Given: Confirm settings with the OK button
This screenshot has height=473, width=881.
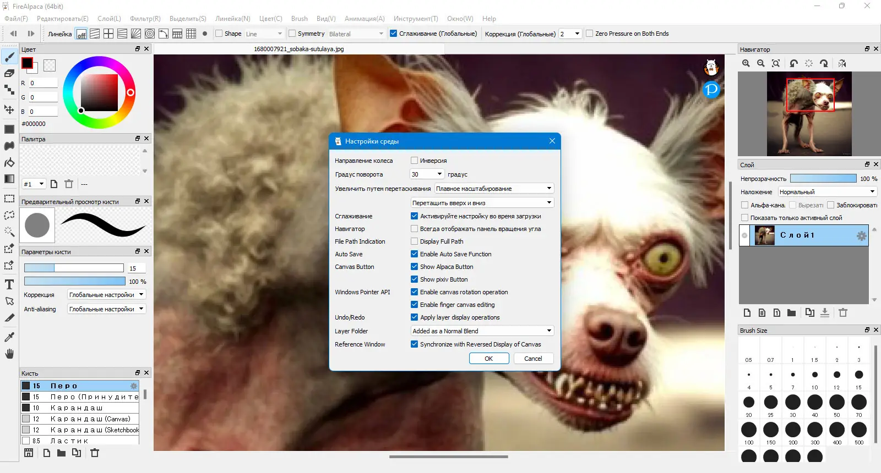Looking at the screenshot, I should click(489, 359).
